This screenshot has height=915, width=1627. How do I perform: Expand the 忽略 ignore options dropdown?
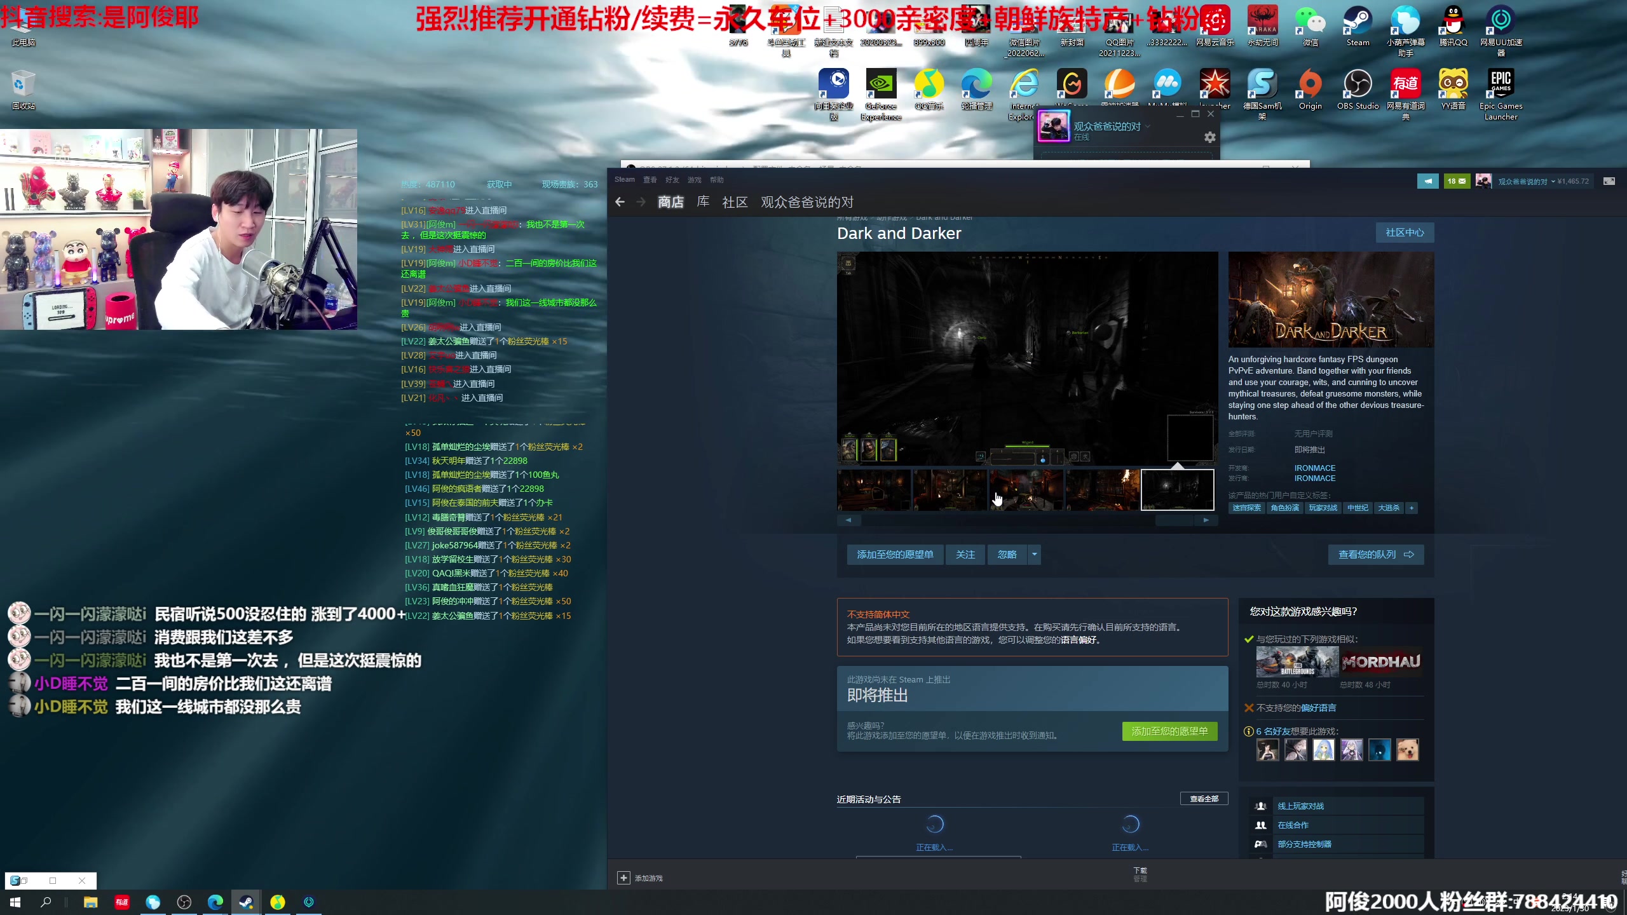pos(1034,555)
